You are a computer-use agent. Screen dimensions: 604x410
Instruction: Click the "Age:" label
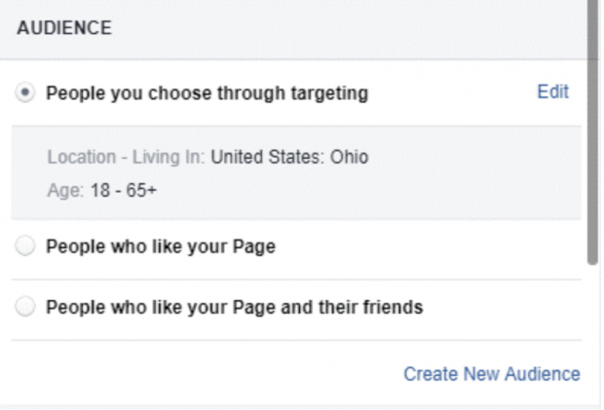[x=65, y=191]
